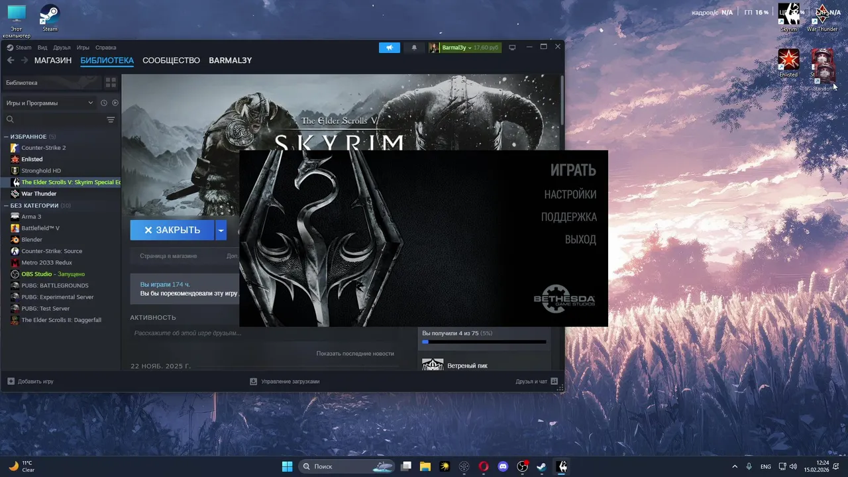This screenshot has width=848, height=477.
Task: Click ВЫХОД in the Skyrim launcher
Action: click(580, 239)
